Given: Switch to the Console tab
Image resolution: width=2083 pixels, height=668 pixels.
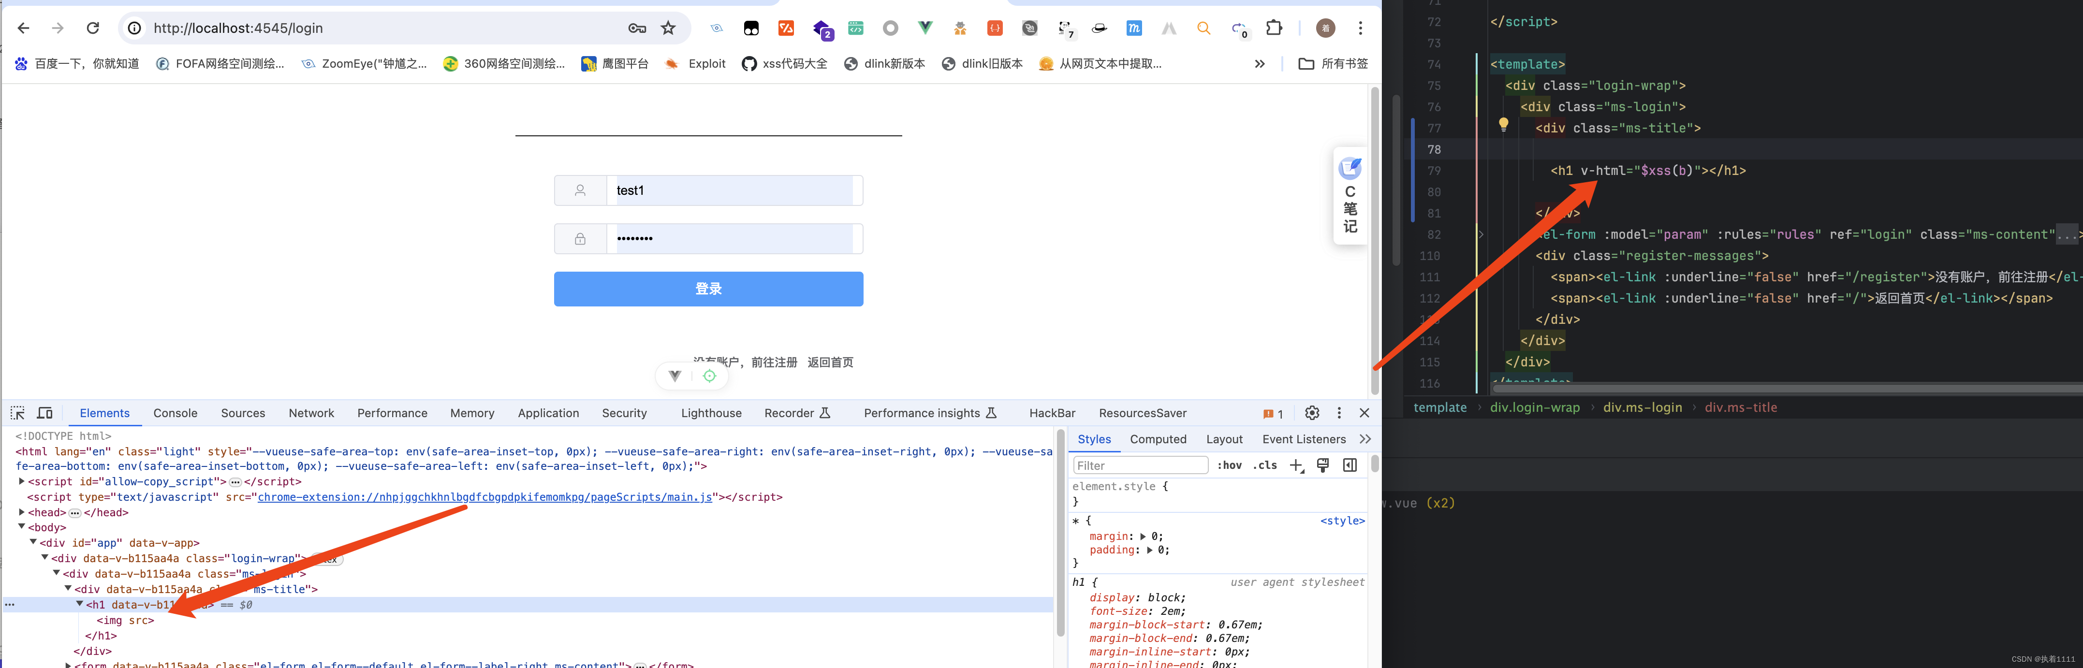Looking at the screenshot, I should pyautogui.click(x=176, y=413).
